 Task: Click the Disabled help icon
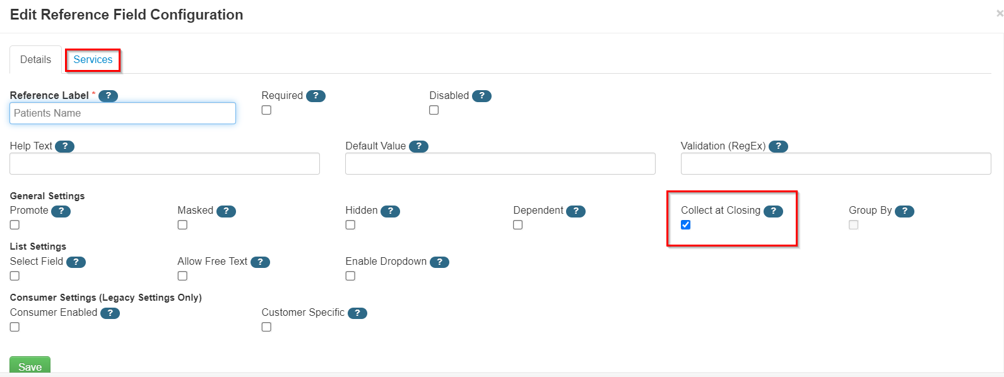[x=481, y=96]
